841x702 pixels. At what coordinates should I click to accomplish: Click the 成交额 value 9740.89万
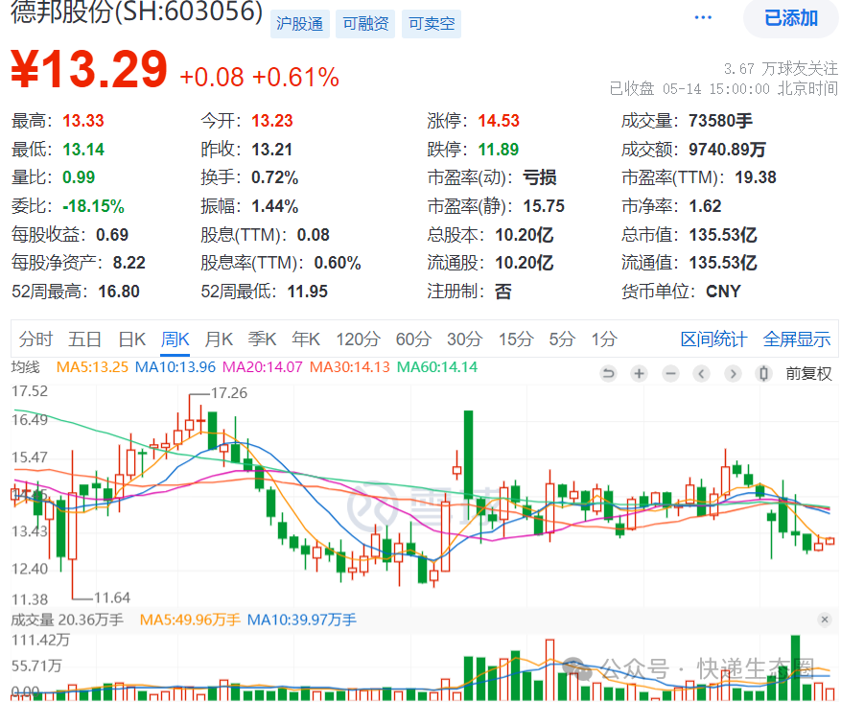click(x=727, y=149)
